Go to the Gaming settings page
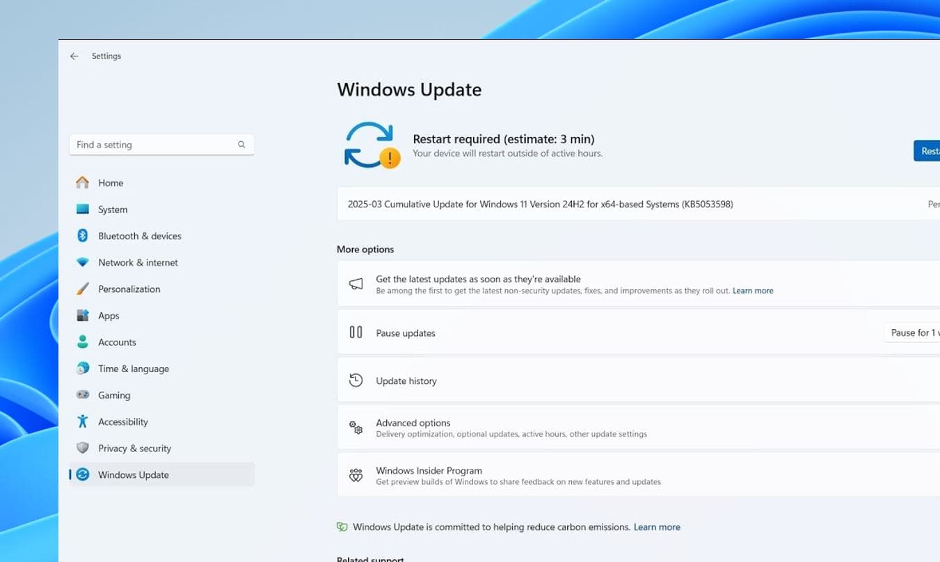 (161, 395)
